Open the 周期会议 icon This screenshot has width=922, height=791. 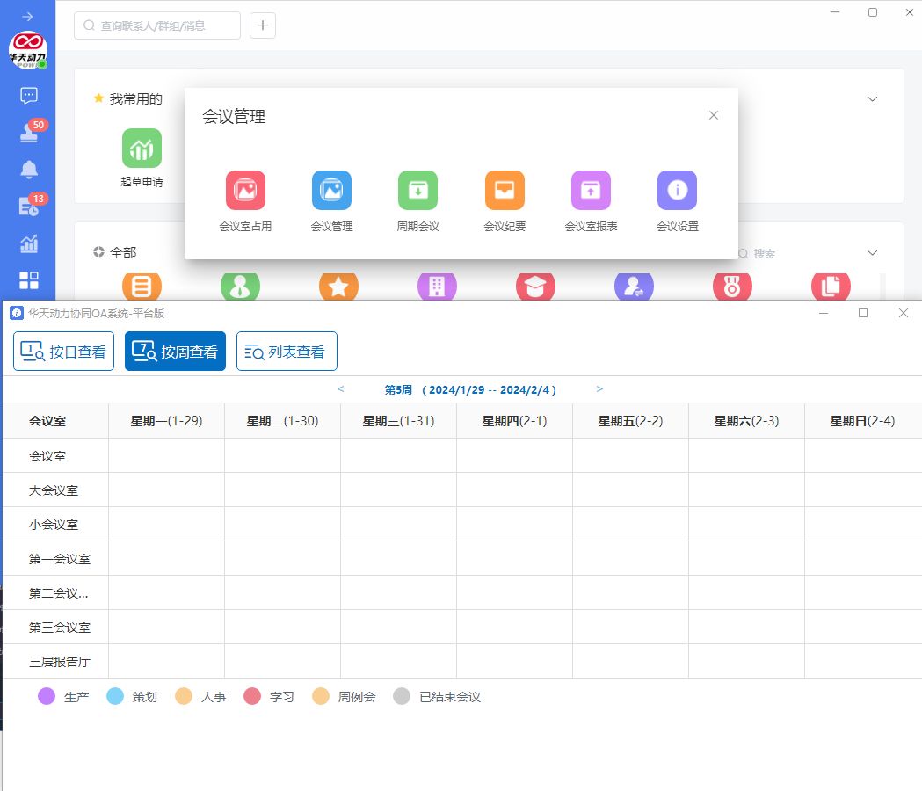pos(417,191)
